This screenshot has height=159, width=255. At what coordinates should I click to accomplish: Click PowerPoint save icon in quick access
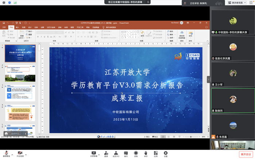[4, 23]
